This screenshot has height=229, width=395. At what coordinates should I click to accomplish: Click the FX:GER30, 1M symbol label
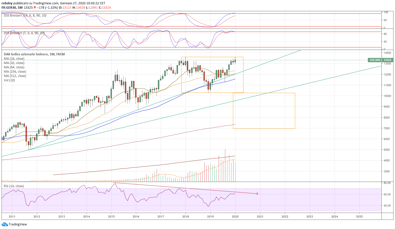(x=12, y=7)
